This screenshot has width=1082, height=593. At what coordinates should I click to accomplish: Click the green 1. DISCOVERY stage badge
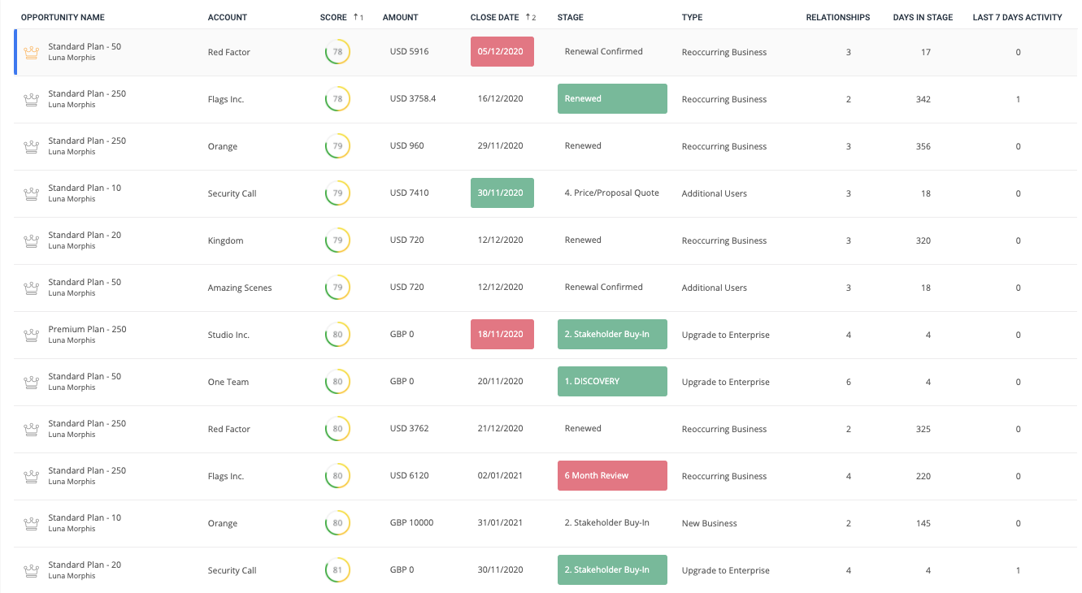point(612,382)
